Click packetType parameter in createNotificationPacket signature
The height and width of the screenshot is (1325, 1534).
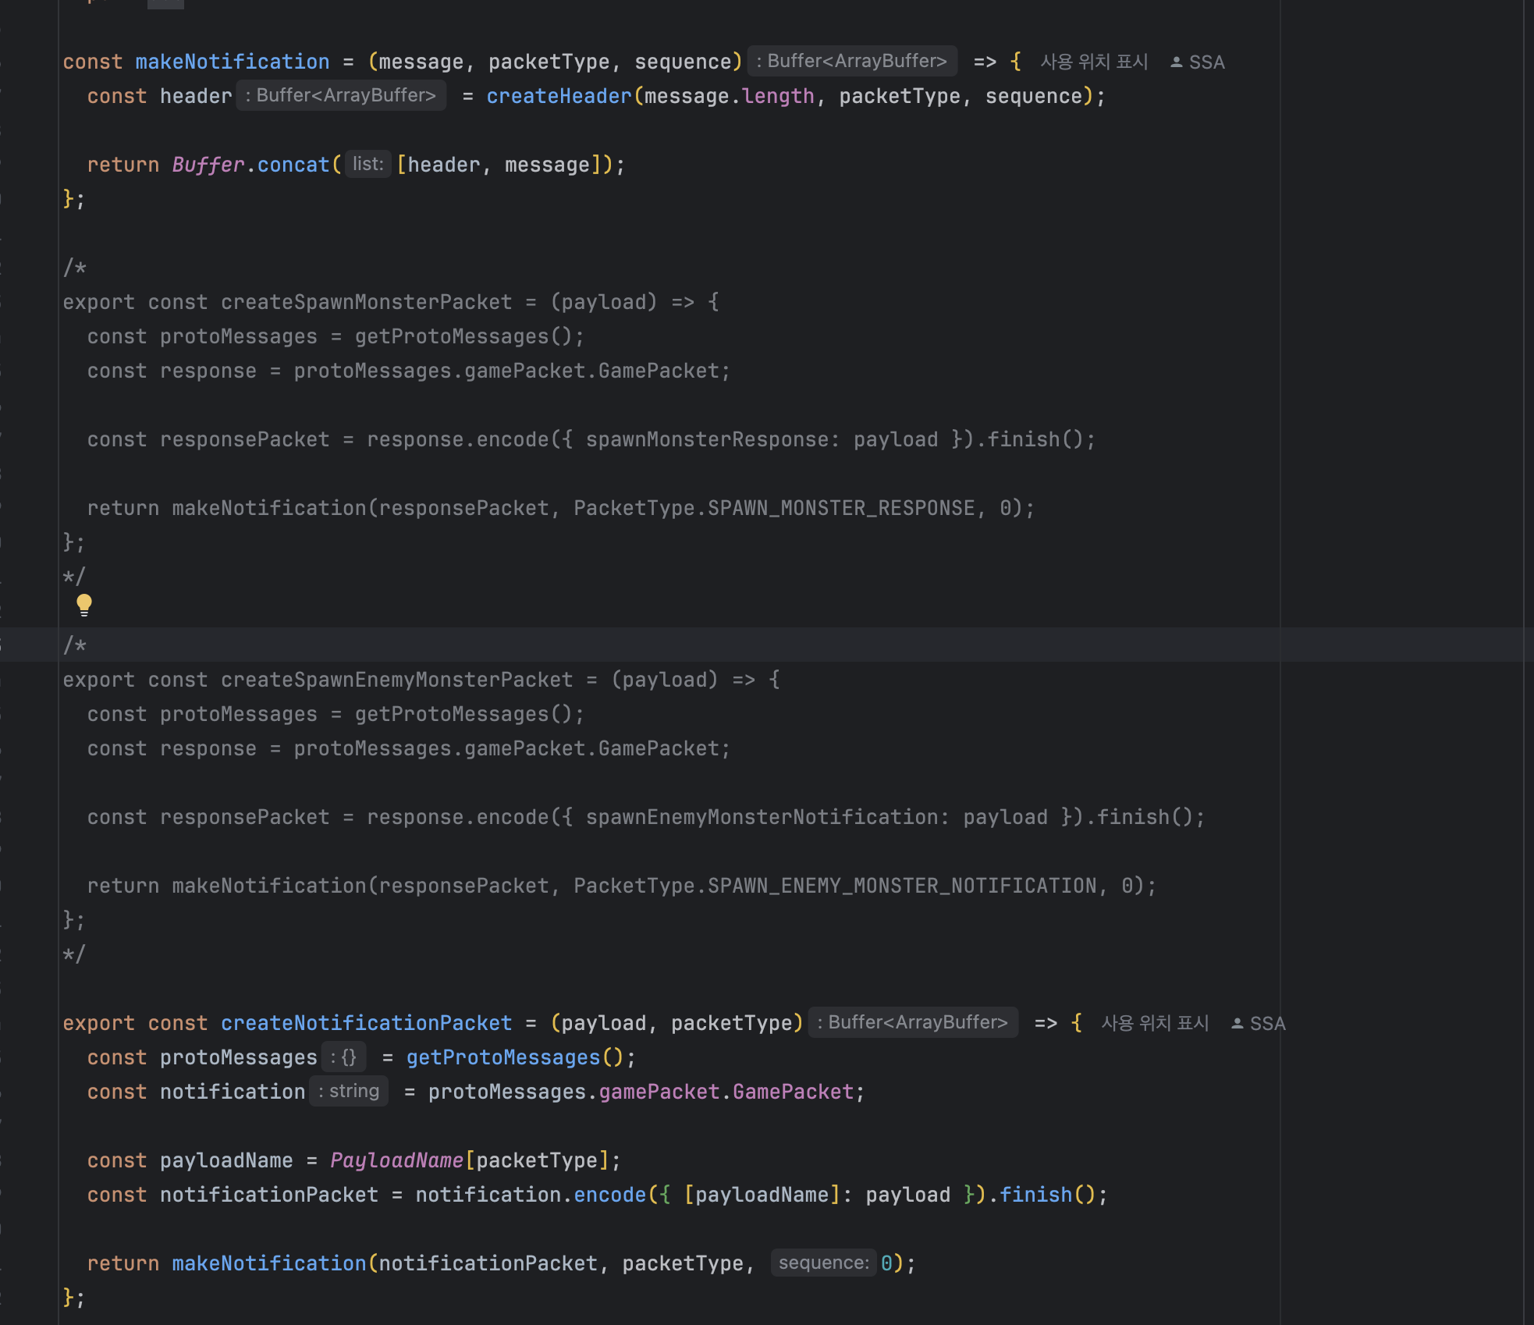[731, 1023]
